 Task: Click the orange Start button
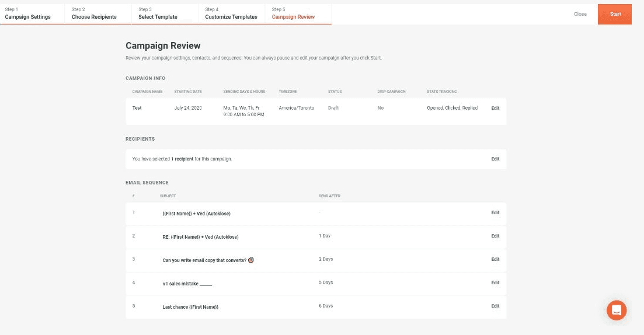614,14
